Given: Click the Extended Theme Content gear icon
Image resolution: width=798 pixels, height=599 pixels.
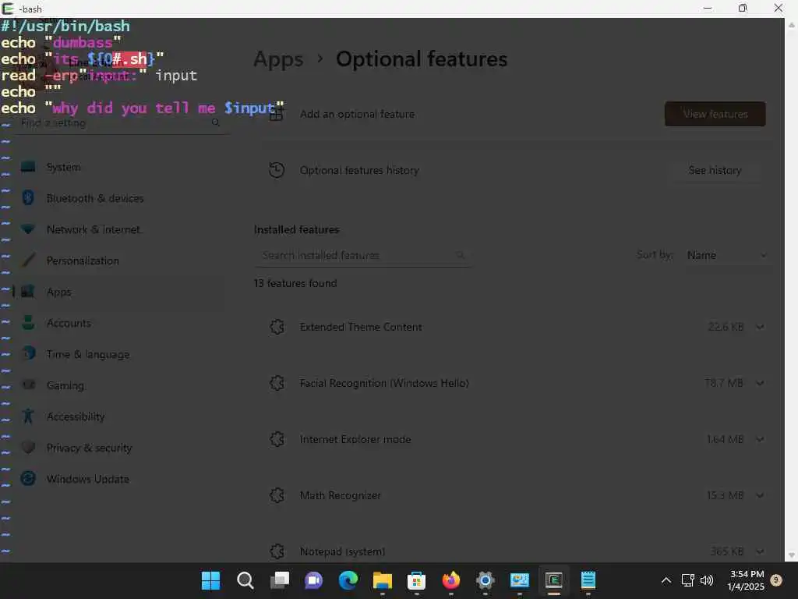Looking at the screenshot, I should (x=277, y=327).
